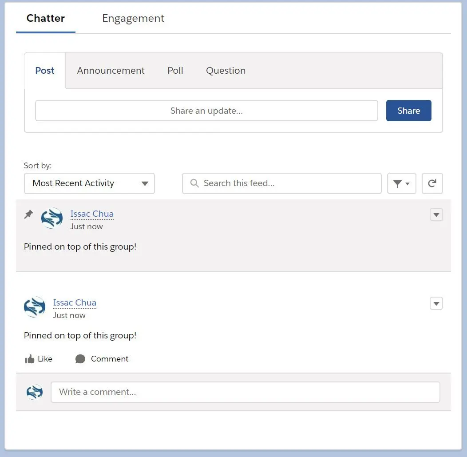
Task: Click the blue Share button
Action: tap(408, 111)
